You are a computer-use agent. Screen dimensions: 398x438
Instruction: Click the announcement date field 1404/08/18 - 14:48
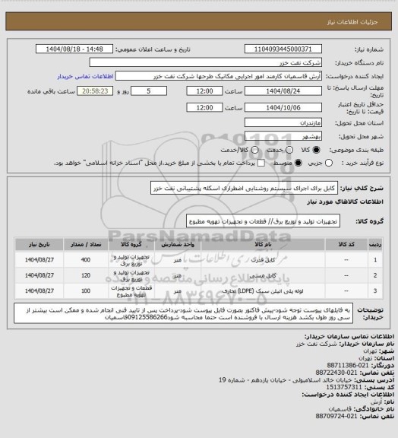(x=74, y=49)
